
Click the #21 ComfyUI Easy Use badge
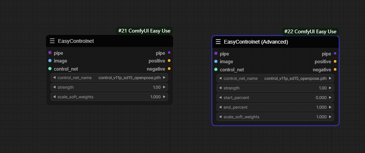(144, 31)
